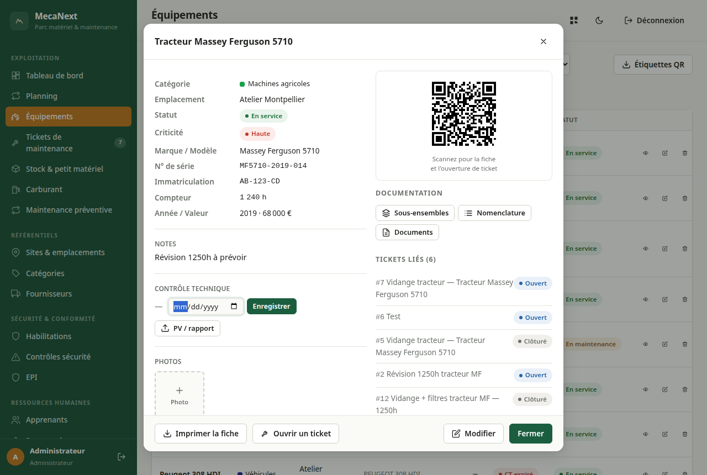
Task: Add a photo with the plus tile
Action: pyautogui.click(x=180, y=393)
